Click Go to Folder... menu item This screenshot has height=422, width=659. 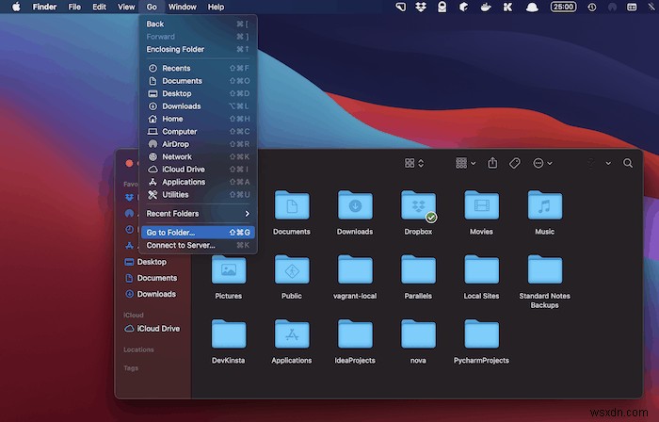coord(170,232)
